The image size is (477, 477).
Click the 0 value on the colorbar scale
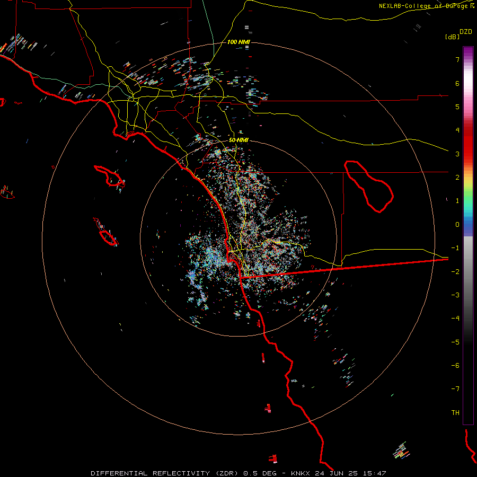[x=457, y=225]
